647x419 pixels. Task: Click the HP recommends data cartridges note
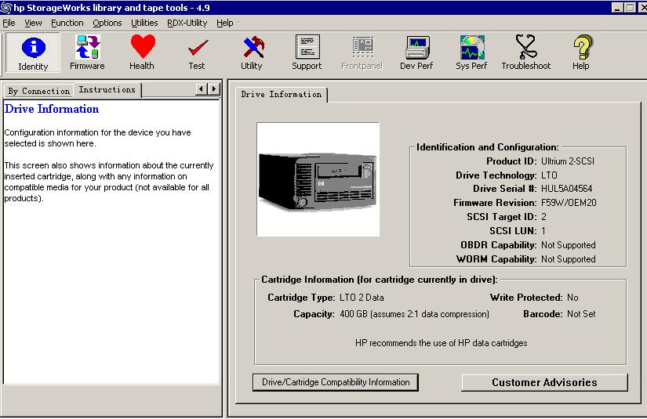click(x=441, y=343)
